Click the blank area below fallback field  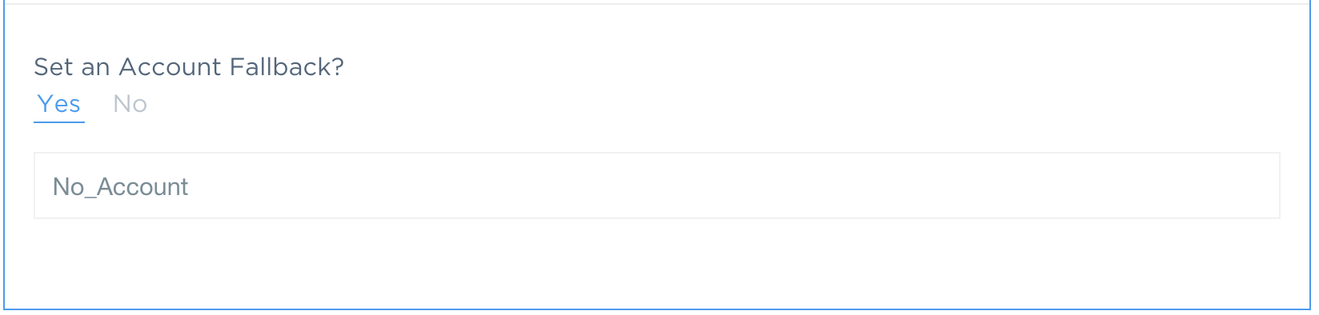657,262
